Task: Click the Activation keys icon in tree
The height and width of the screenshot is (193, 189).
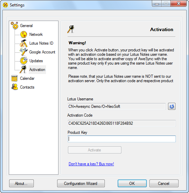Action: click(x=23, y=70)
